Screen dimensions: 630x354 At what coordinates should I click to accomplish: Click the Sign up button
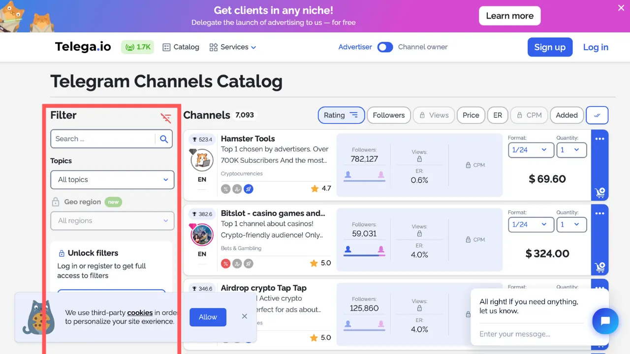tap(550, 47)
